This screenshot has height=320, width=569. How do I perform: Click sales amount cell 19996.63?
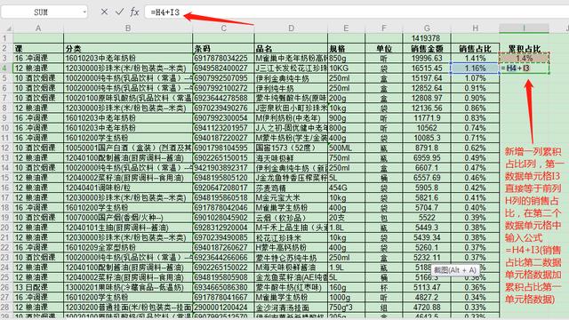427,58
